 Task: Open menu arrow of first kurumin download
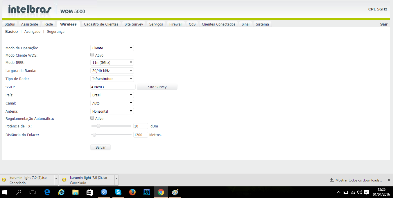pos(56,180)
